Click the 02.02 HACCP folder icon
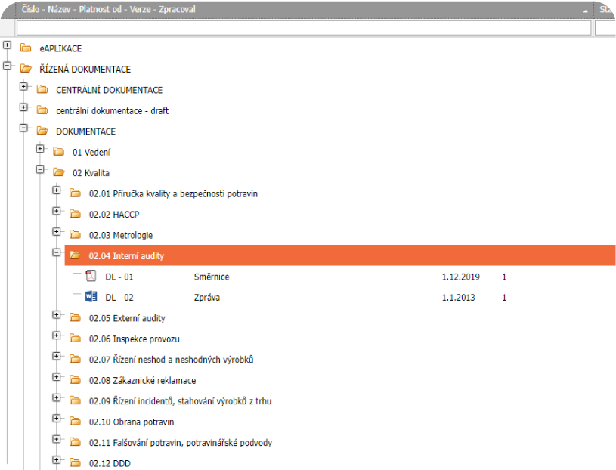 click(x=75, y=215)
